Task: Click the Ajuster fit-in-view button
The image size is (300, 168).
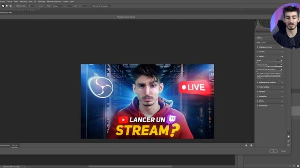Action: (5, 146)
